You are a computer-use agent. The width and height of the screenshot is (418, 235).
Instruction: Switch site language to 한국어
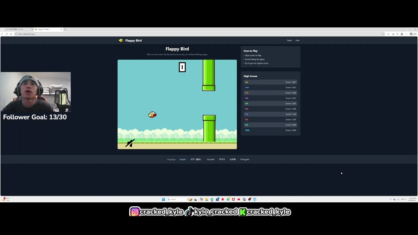[222, 159]
